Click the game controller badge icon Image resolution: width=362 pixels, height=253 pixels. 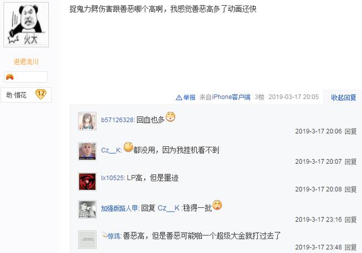coord(10,77)
